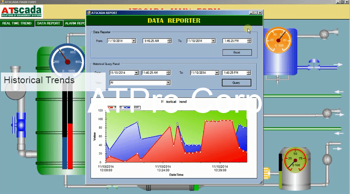Click the gray ball valve near gray tank

tap(327, 159)
